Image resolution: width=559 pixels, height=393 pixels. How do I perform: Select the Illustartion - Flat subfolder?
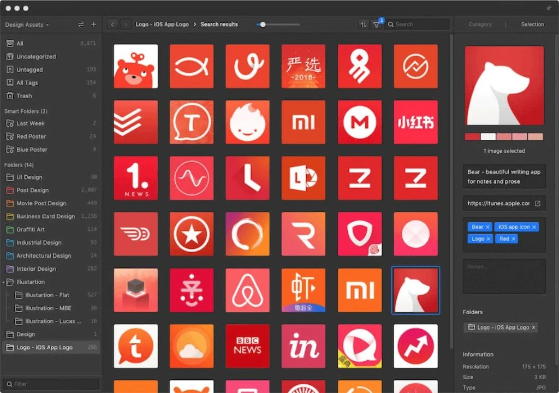[x=47, y=295]
